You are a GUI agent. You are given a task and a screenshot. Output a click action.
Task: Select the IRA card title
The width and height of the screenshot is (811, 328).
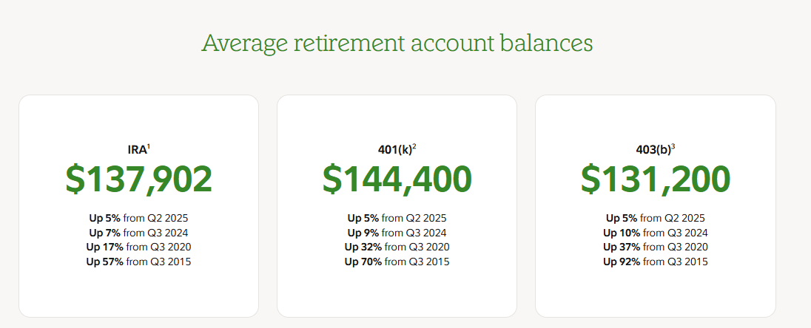click(x=137, y=150)
